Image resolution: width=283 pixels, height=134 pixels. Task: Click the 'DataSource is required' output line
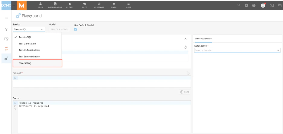click(x=34, y=106)
